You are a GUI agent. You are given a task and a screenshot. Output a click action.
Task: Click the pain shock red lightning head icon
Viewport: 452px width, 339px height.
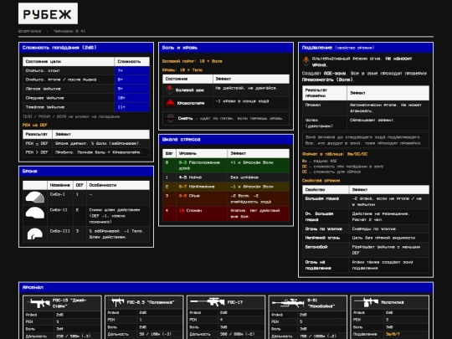(x=170, y=90)
